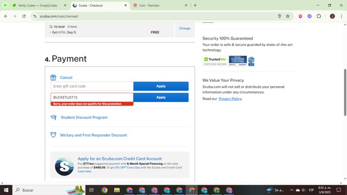
Task: Click the Payment section heading
Action: pos(66,58)
